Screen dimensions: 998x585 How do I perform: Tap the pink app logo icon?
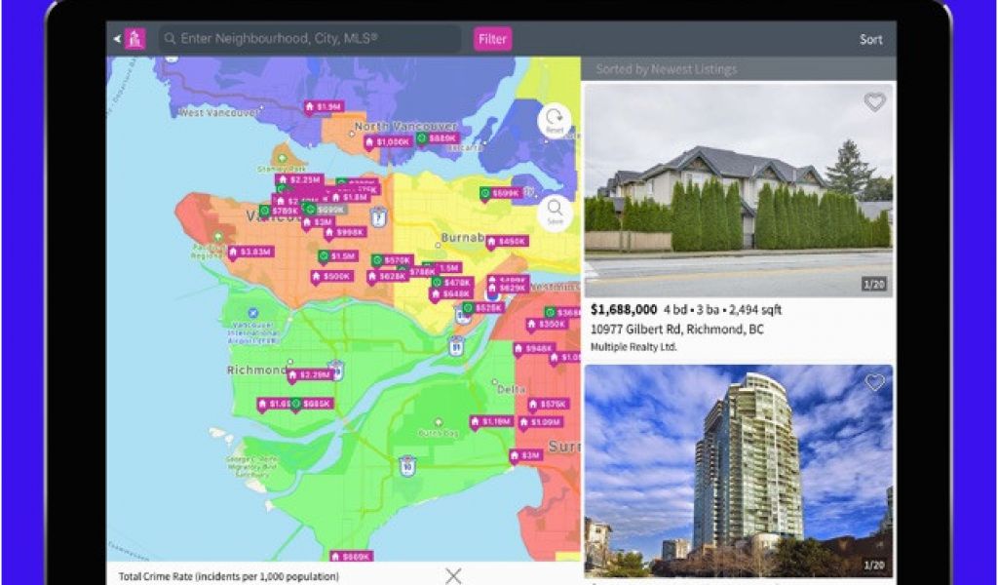(134, 39)
